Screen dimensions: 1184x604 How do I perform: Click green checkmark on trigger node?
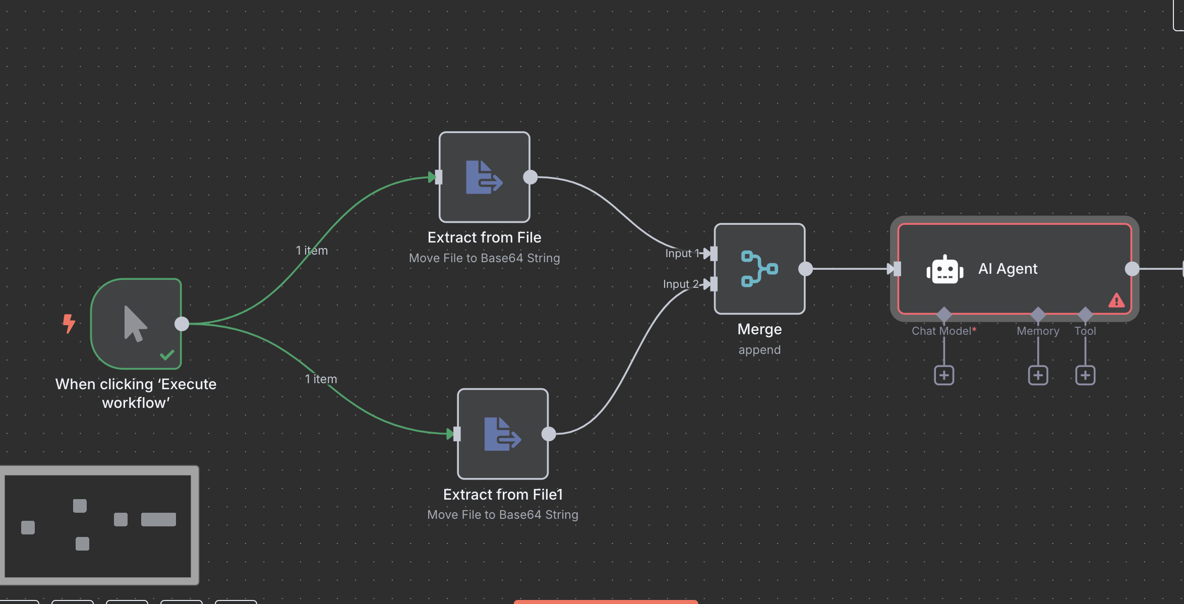(167, 355)
